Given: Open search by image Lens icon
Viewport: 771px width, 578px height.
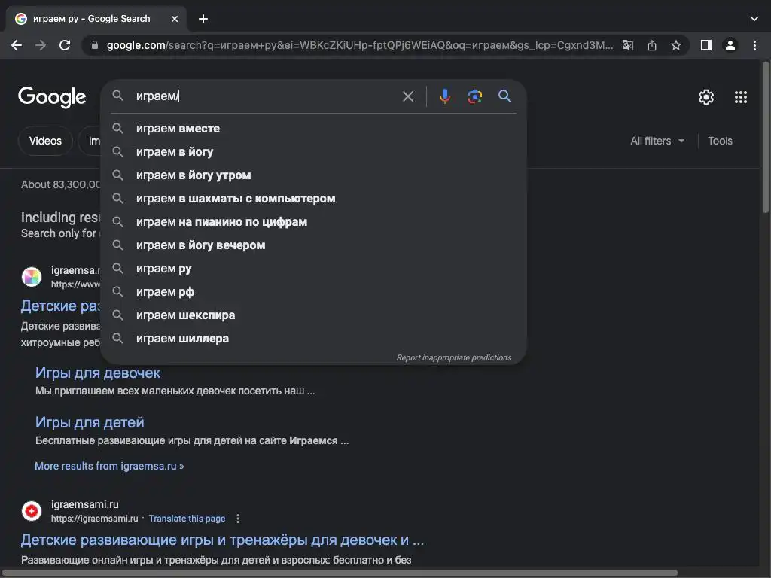Looking at the screenshot, I should pyautogui.click(x=474, y=96).
